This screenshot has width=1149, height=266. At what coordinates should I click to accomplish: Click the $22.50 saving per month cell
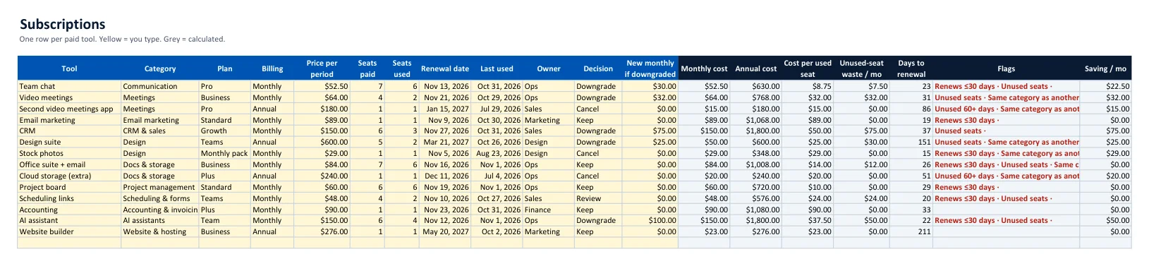click(1105, 86)
